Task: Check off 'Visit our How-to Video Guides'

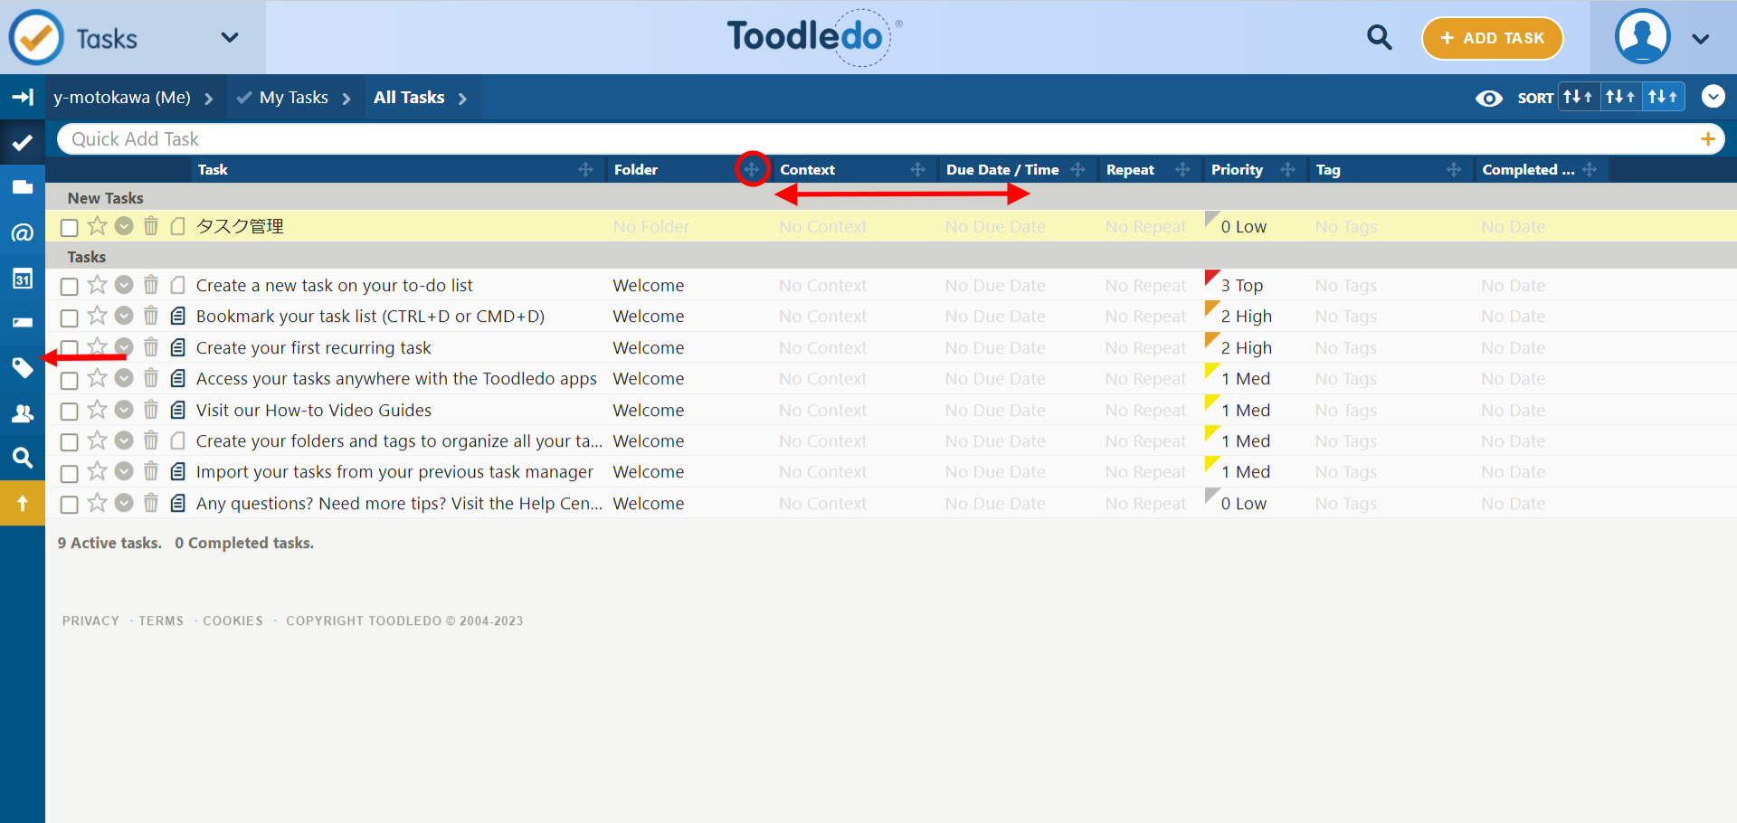Action: coord(69,411)
